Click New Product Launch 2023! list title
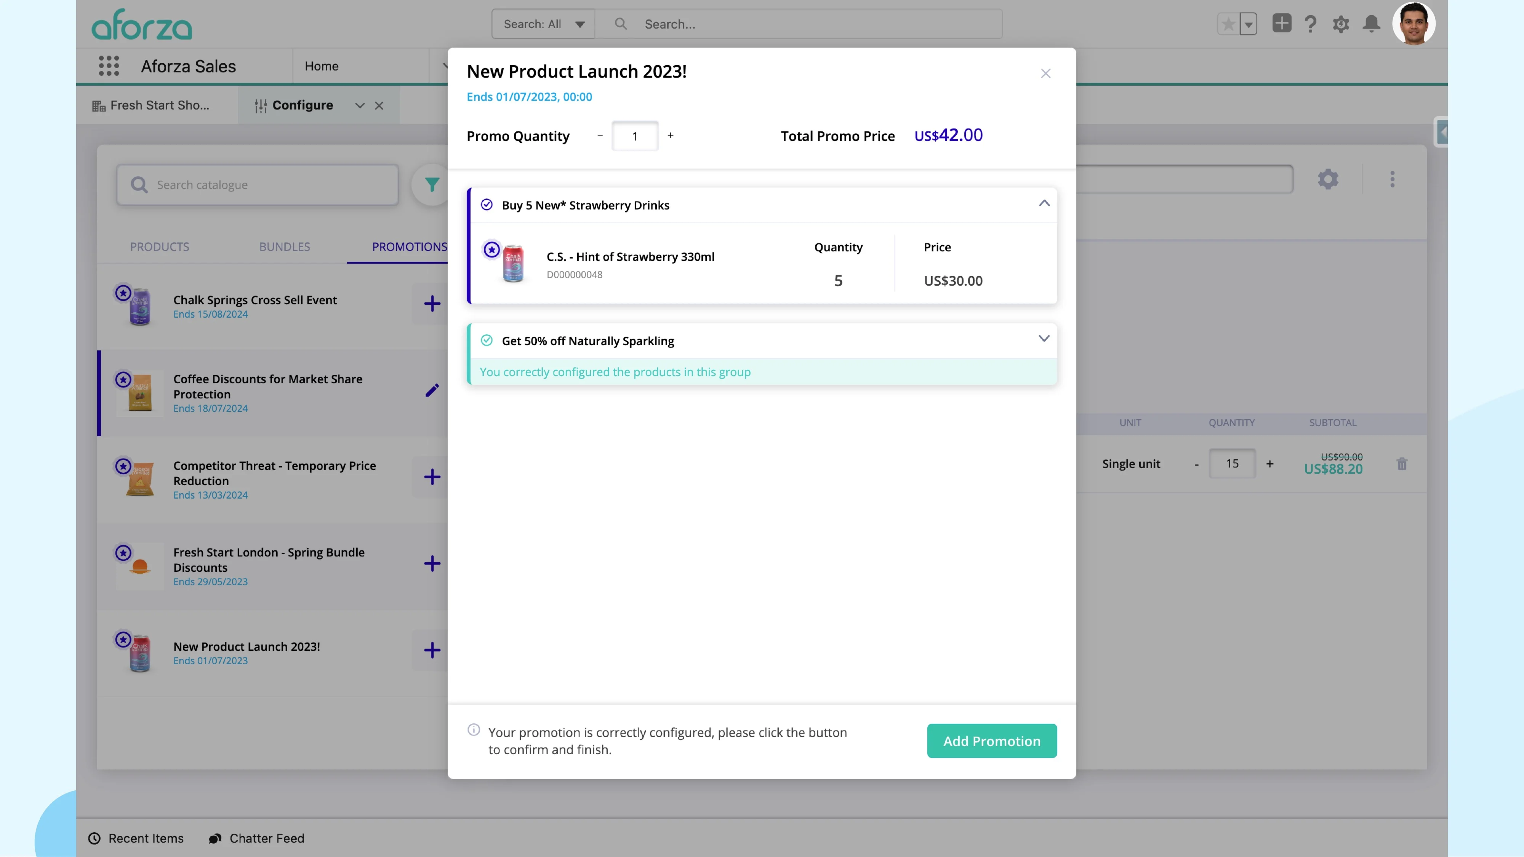The height and width of the screenshot is (857, 1524). [247, 646]
